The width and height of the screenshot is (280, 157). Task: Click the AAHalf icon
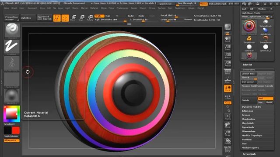point(227,64)
